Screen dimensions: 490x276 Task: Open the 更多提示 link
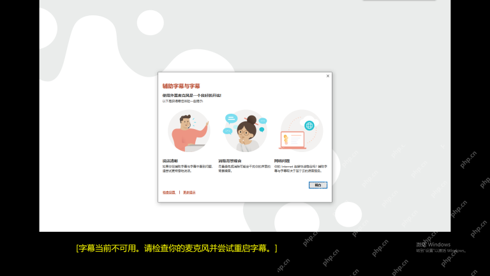tap(189, 192)
